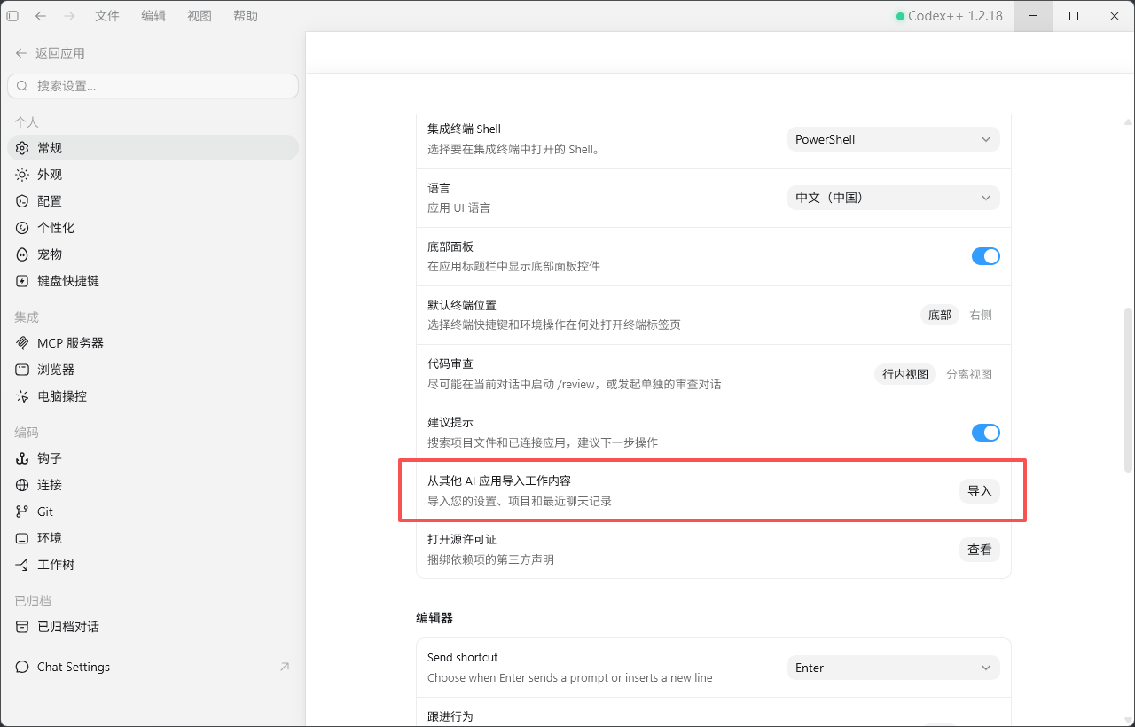Open the 编辑 menu

tap(153, 16)
